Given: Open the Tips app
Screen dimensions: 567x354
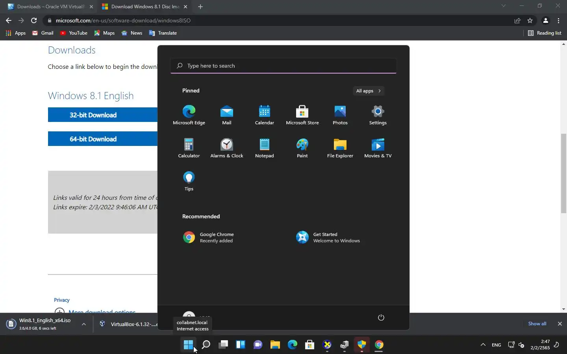Looking at the screenshot, I should pos(189,181).
